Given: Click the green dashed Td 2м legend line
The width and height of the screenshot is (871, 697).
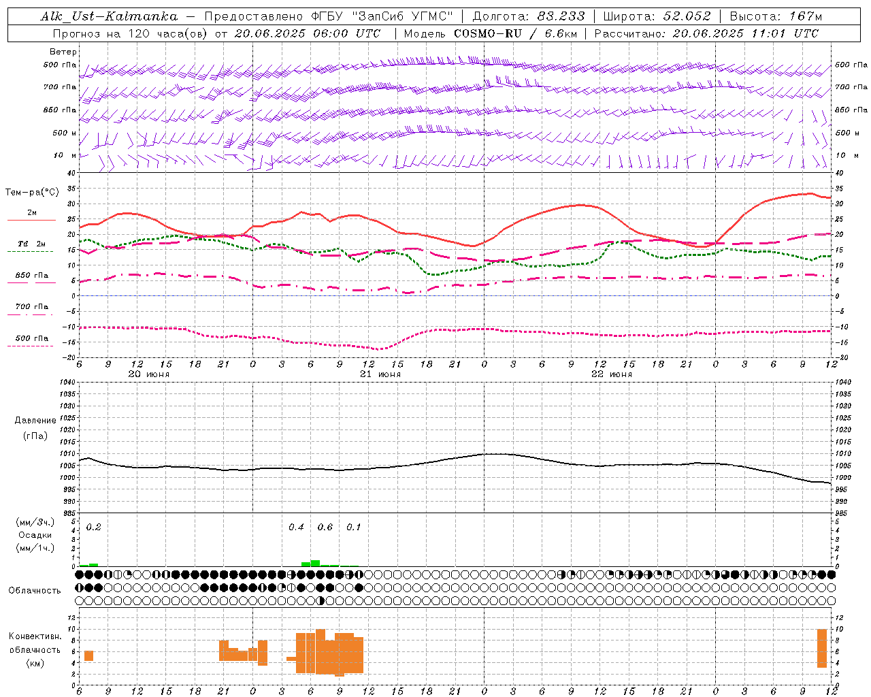Looking at the screenshot, I should tap(30, 252).
